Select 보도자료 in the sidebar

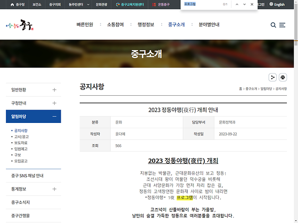click(21, 143)
